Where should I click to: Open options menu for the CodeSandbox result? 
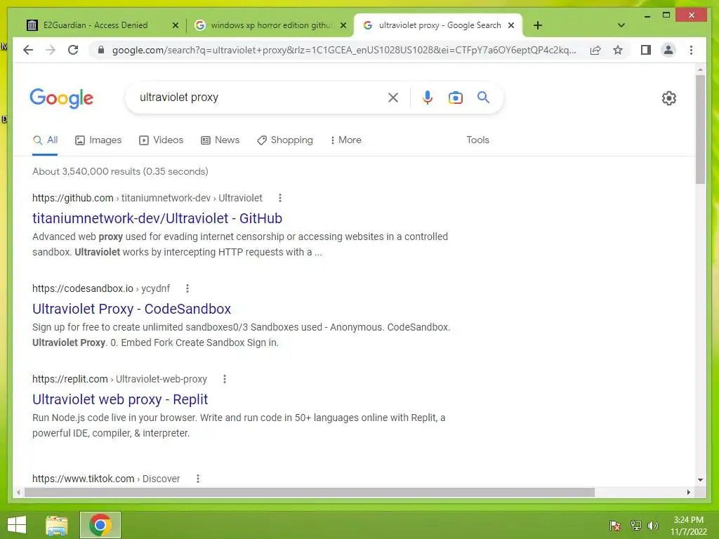[187, 288]
